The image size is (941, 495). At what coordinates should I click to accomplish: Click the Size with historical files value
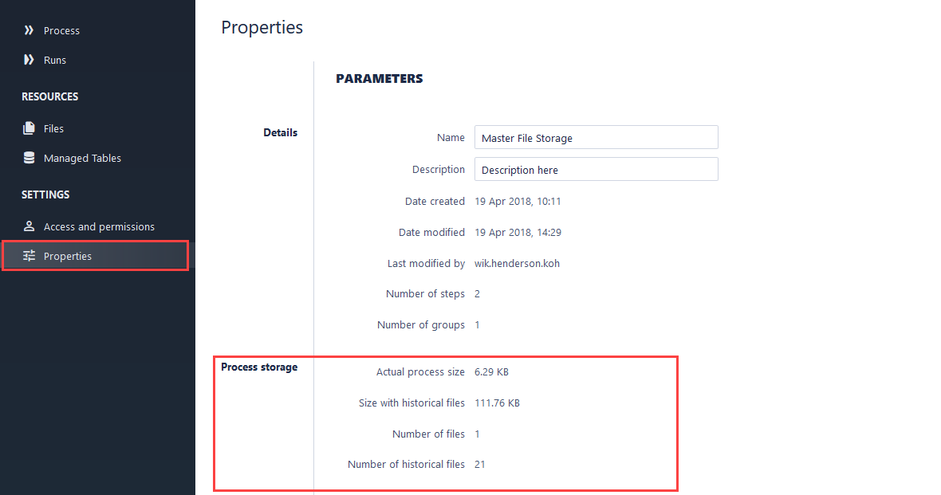(497, 403)
